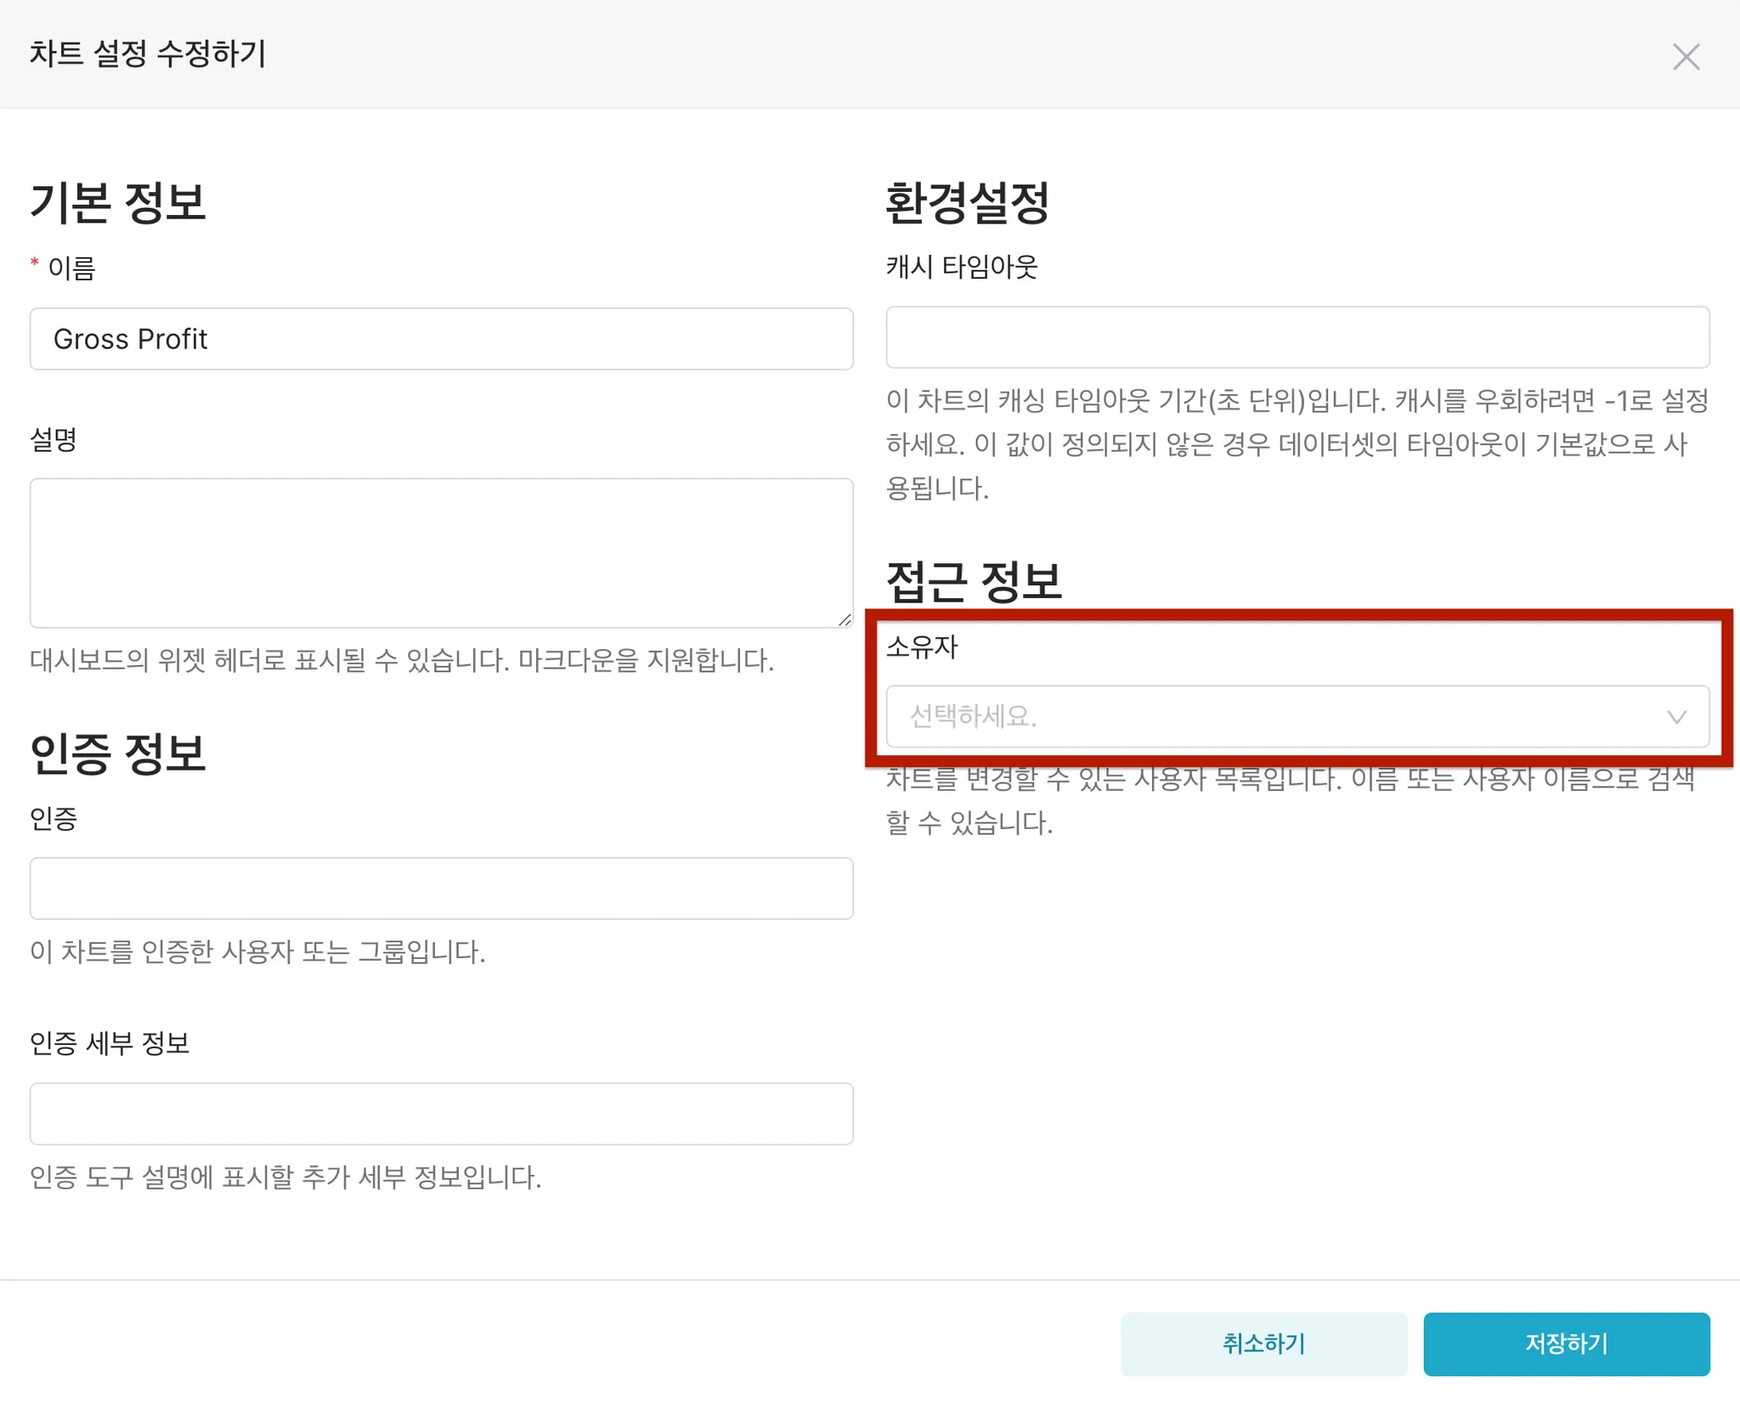Image resolution: width=1740 pixels, height=1405 pixels.
Task: Click the 설명 field label
Action: click(x=54, y=440)
